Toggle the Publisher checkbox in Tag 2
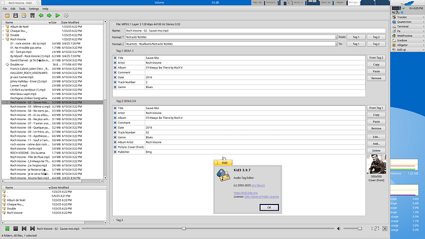The height and width of the screenshot is (239, 425). click(115, 152)
